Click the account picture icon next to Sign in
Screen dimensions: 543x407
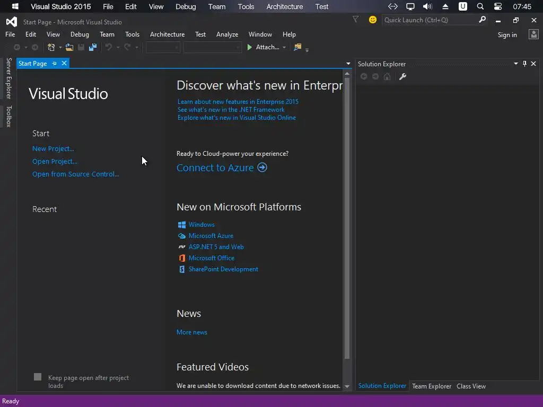click(533, 34)
